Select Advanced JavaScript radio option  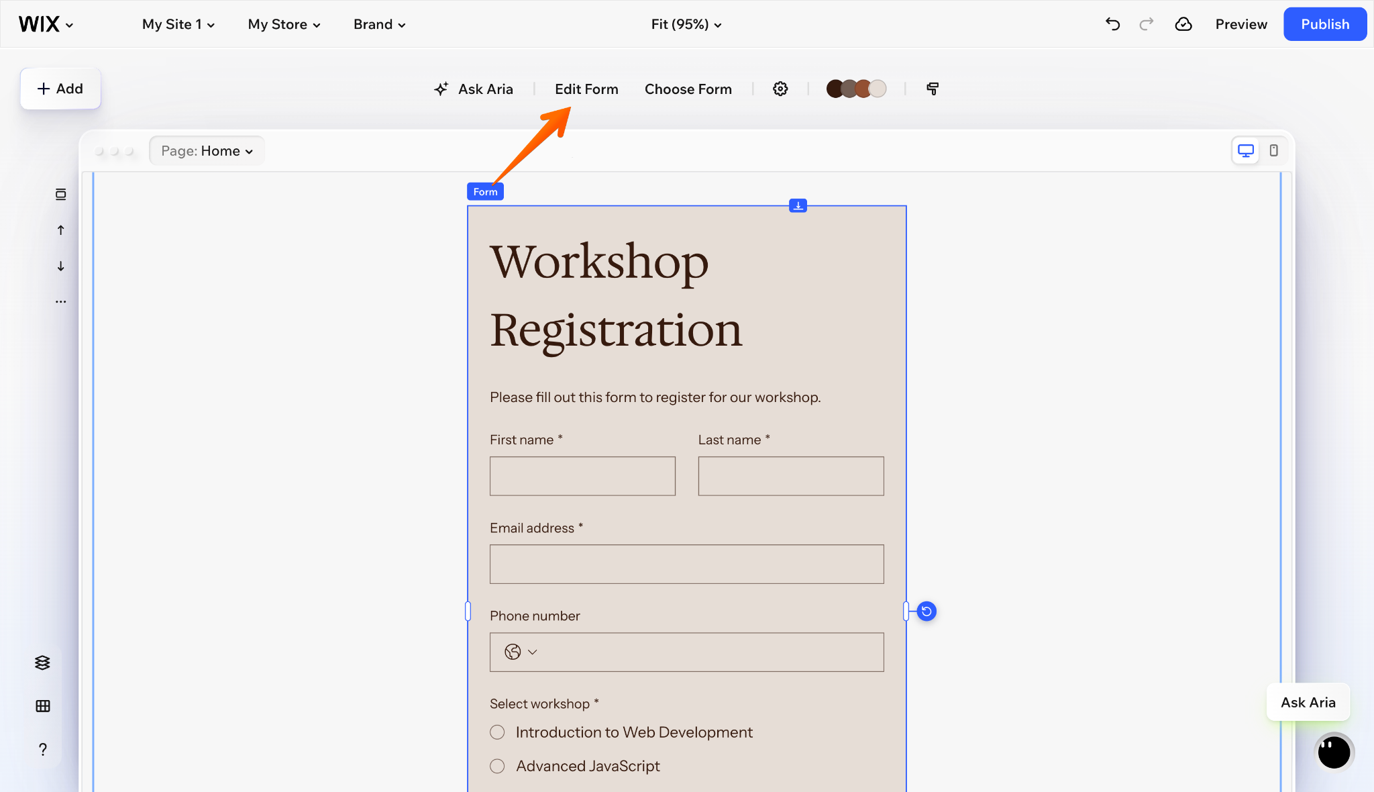click(x=497, y=766)
